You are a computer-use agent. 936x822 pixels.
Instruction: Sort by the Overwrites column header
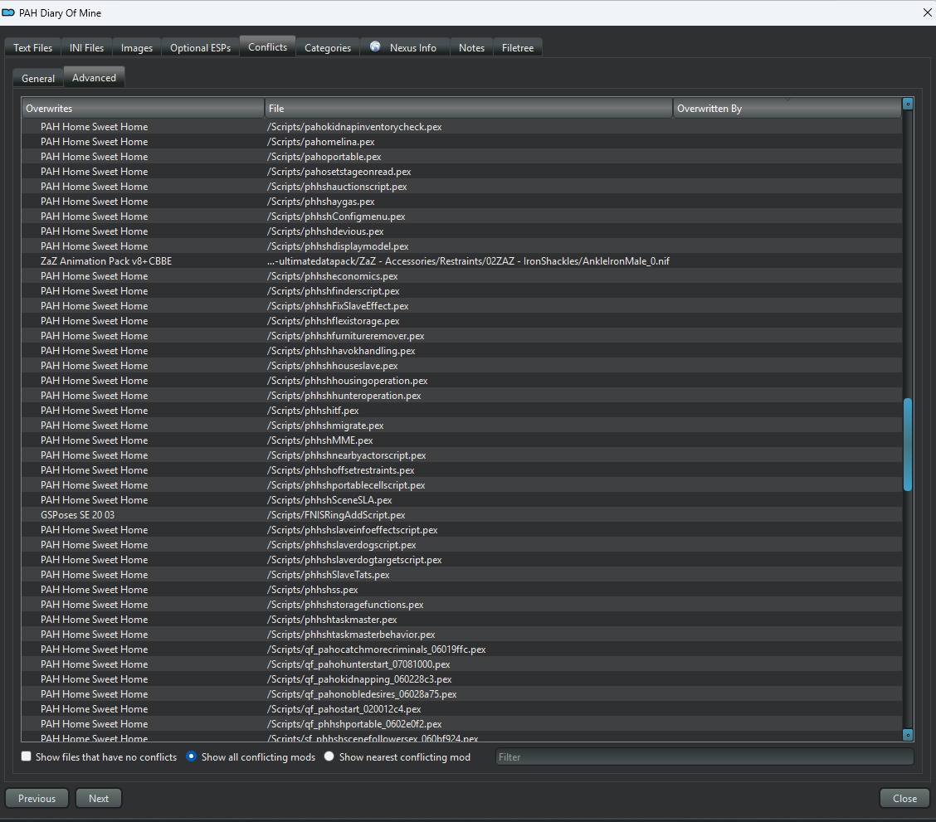(x=143, y=108)
